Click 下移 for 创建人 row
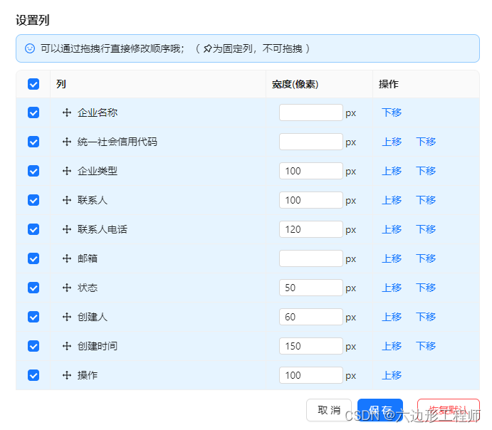This screenshot has height=430, width=492. 426,317
